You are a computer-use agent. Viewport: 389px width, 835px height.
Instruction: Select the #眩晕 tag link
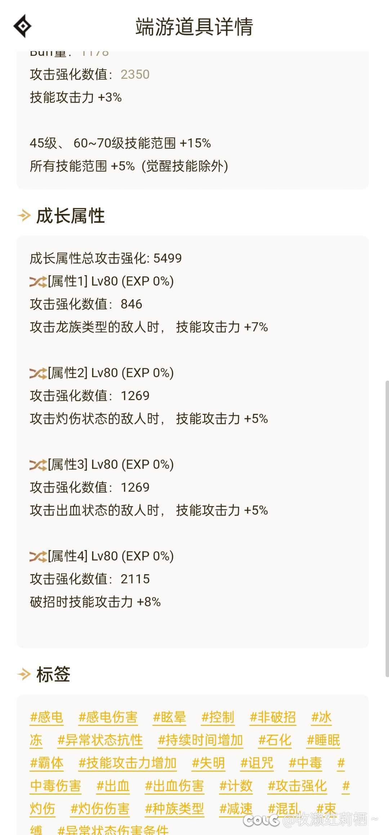169,718
